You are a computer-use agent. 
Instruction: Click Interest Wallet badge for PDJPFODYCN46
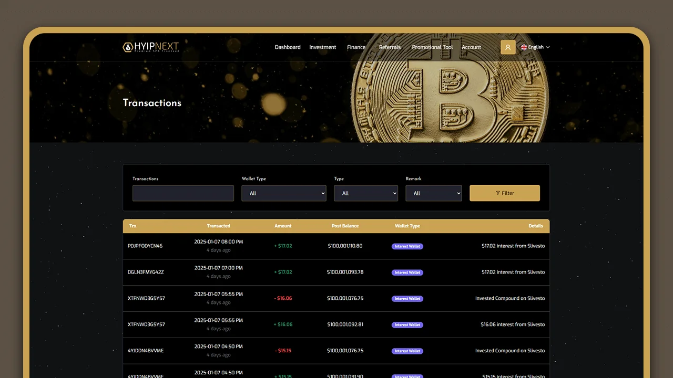[407, 246]
